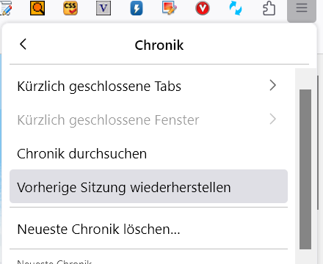Viewport: 323px width, 264px height.
Task: Close the hamburger application menu button
Action: 302,10
